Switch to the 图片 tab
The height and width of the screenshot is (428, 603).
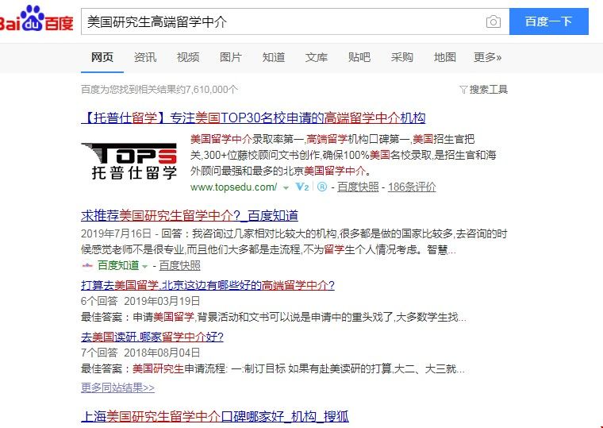pyautogui.click(x=230, y=57)
